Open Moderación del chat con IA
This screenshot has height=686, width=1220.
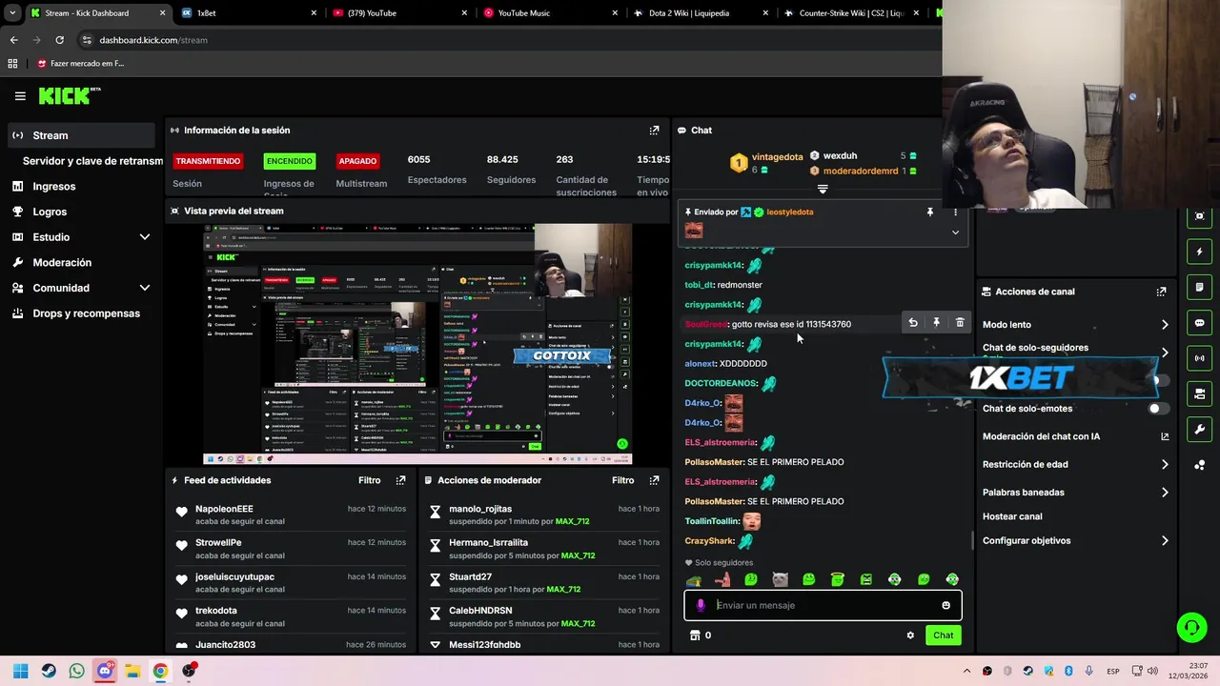(1075, 436)
